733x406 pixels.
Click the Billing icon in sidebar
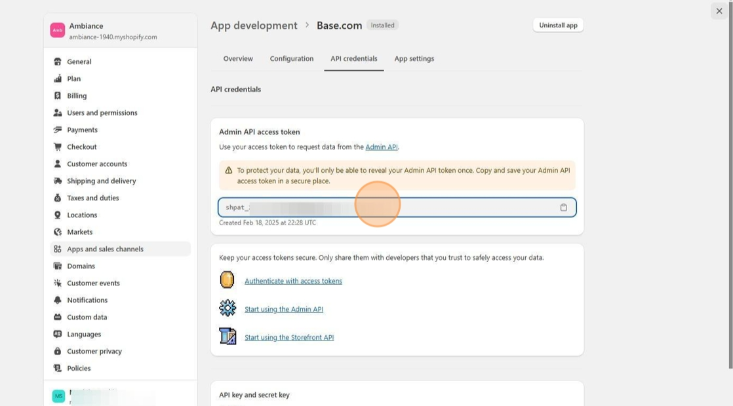[x=58, y=96]
